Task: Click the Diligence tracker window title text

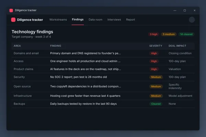Action: pos(26,10)
